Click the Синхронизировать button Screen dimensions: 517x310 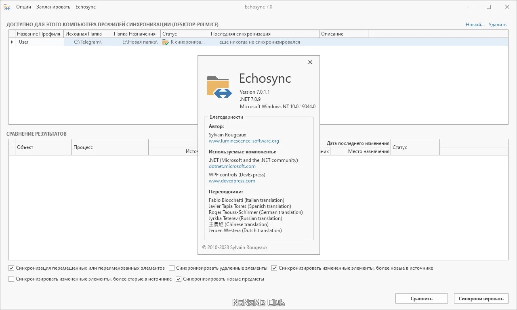(481, 299)
